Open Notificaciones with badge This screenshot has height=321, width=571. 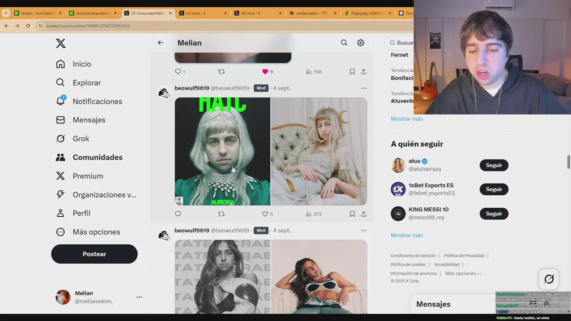point(89,102)
